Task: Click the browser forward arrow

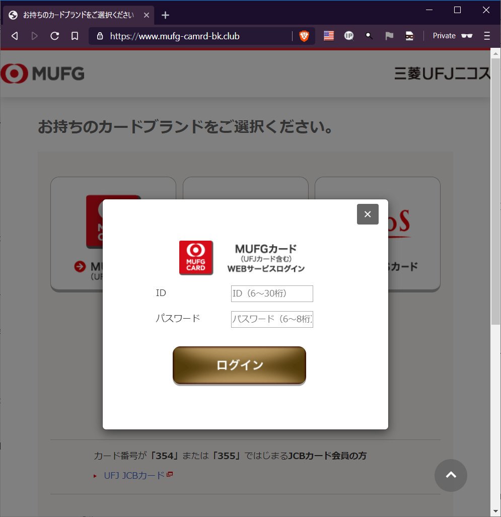Action: tap(34, 36)
